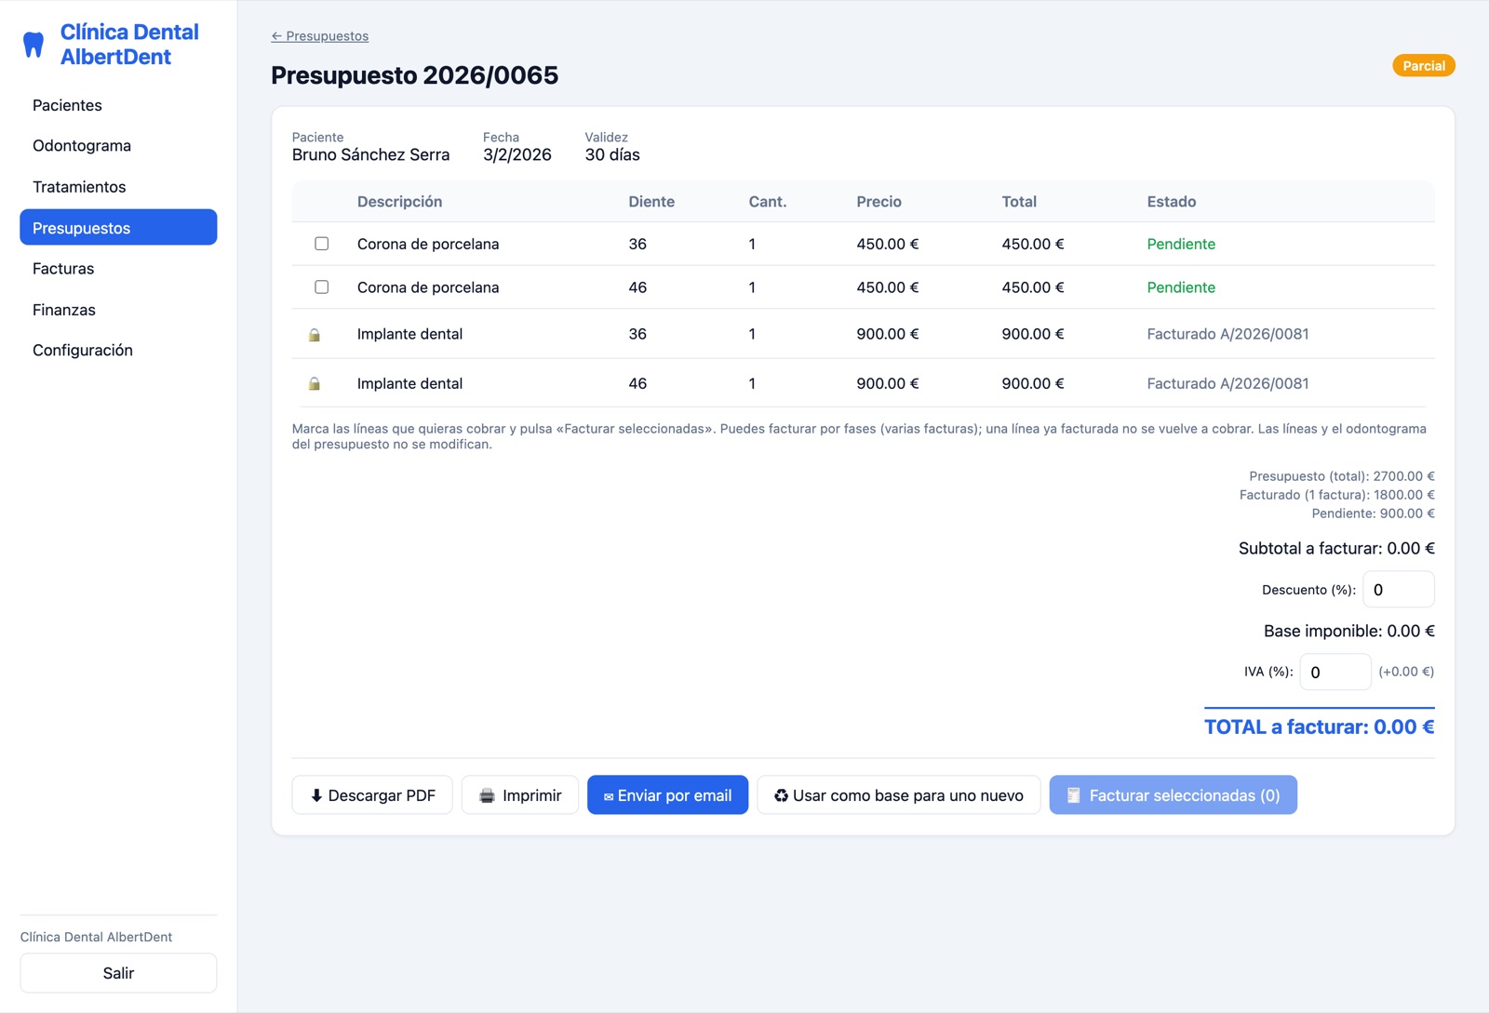Go to Odontograma section

[x=118, y=146]
